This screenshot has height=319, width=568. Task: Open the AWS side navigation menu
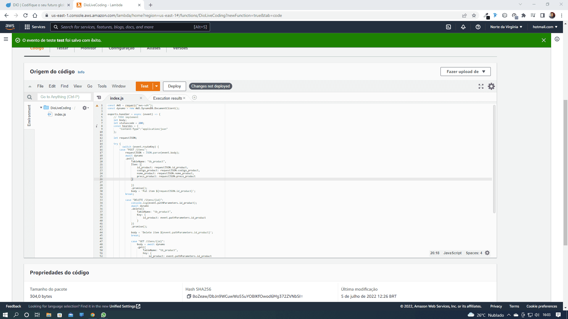[6, 39]
